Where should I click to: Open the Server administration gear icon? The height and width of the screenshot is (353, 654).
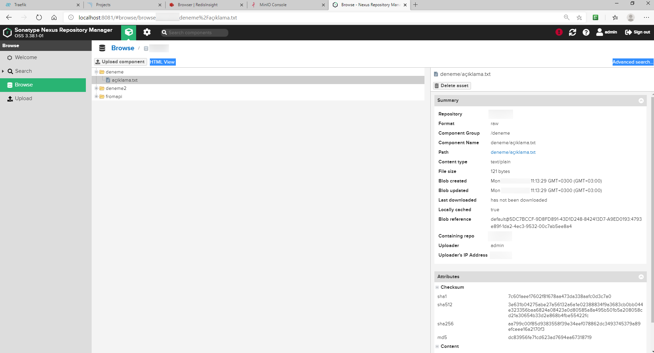[x=147, y=32]
